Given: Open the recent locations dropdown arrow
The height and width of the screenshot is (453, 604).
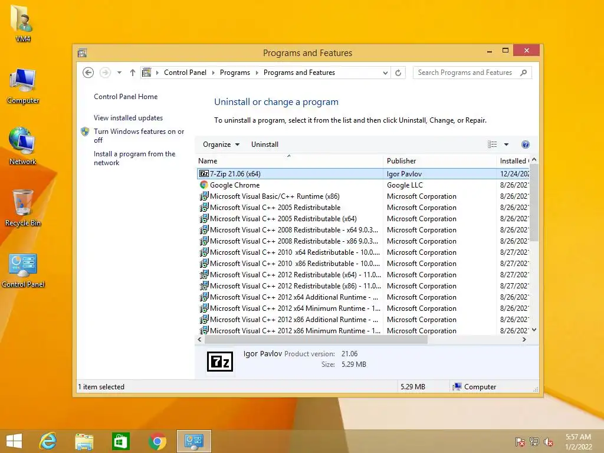Looking at the screenshot, I should tap(119, 73).
